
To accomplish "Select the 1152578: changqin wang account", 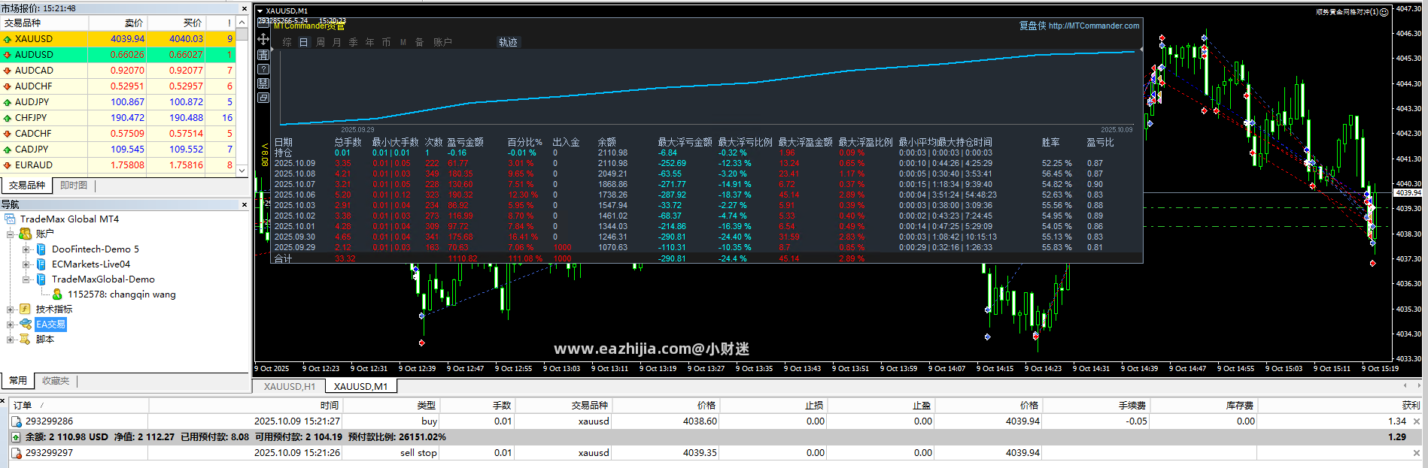I will point(121,294).
